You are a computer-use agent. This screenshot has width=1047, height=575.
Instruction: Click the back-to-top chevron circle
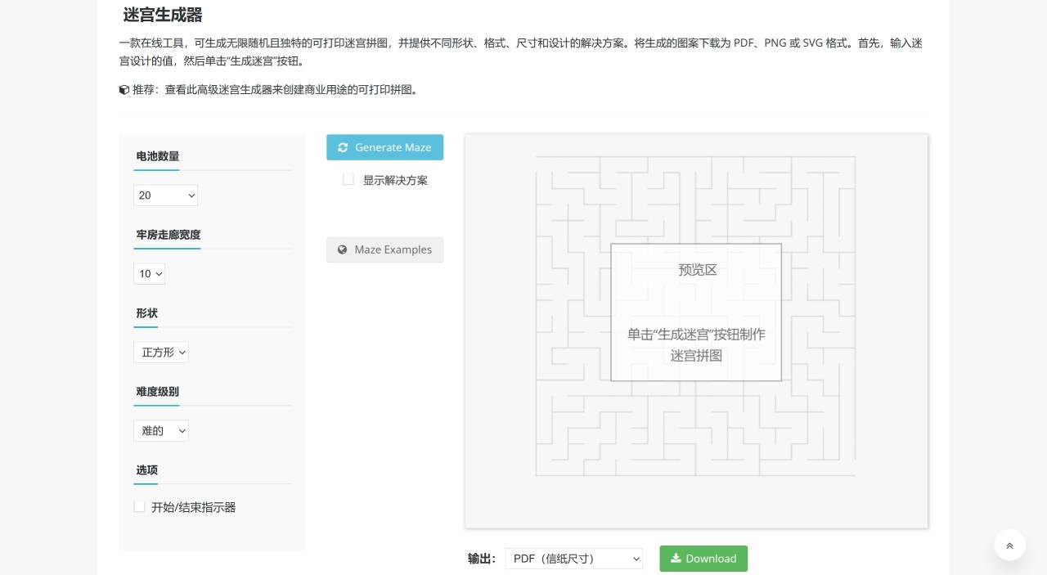1009,545
